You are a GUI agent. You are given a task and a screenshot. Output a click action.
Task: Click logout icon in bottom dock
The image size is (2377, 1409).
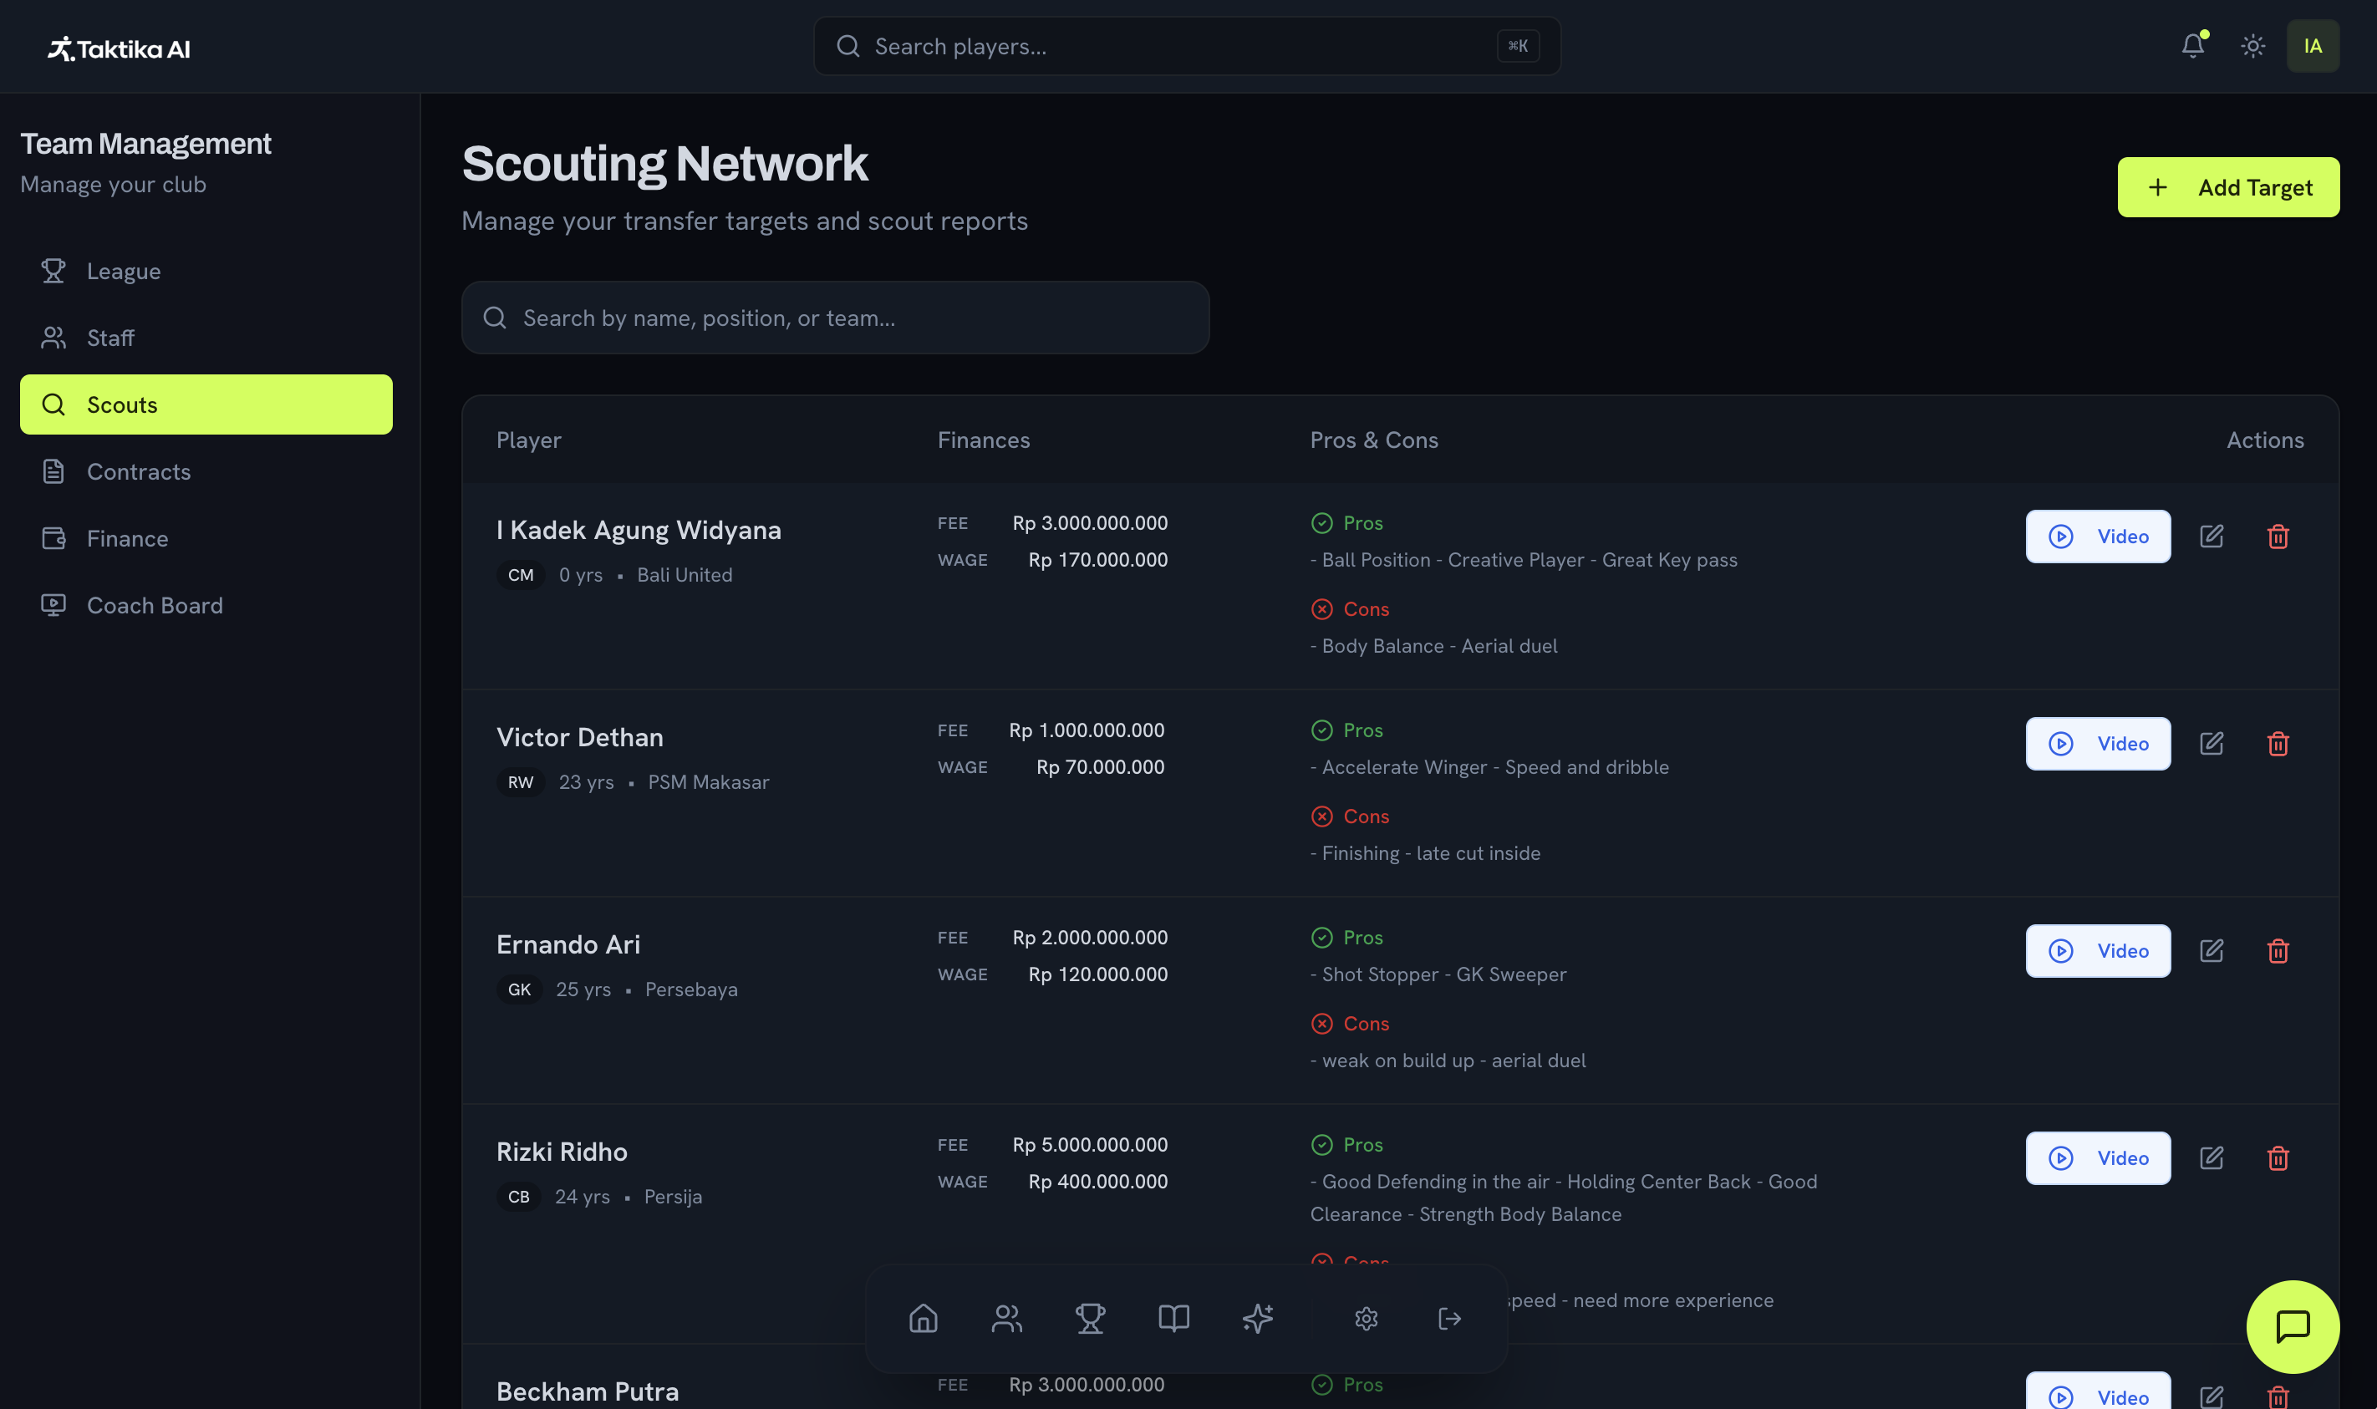1449,1318
